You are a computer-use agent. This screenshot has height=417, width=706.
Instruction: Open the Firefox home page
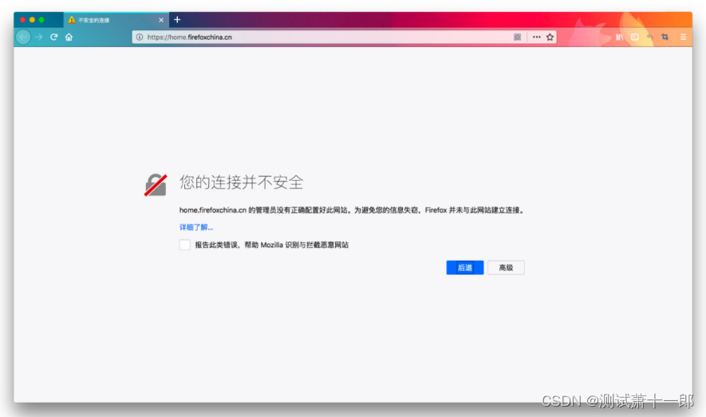click(x=69, y=37)
